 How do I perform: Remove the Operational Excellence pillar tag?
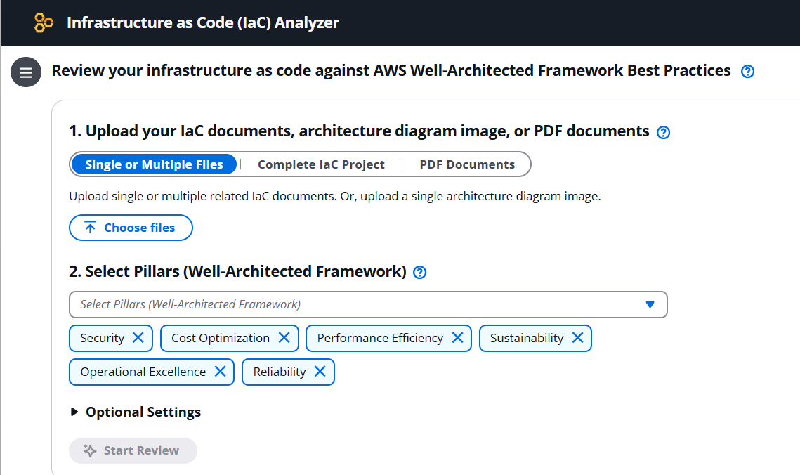coord(221,372)
